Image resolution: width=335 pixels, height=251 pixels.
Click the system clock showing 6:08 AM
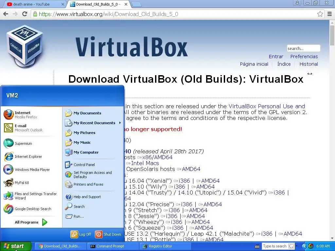click(323, 246)
